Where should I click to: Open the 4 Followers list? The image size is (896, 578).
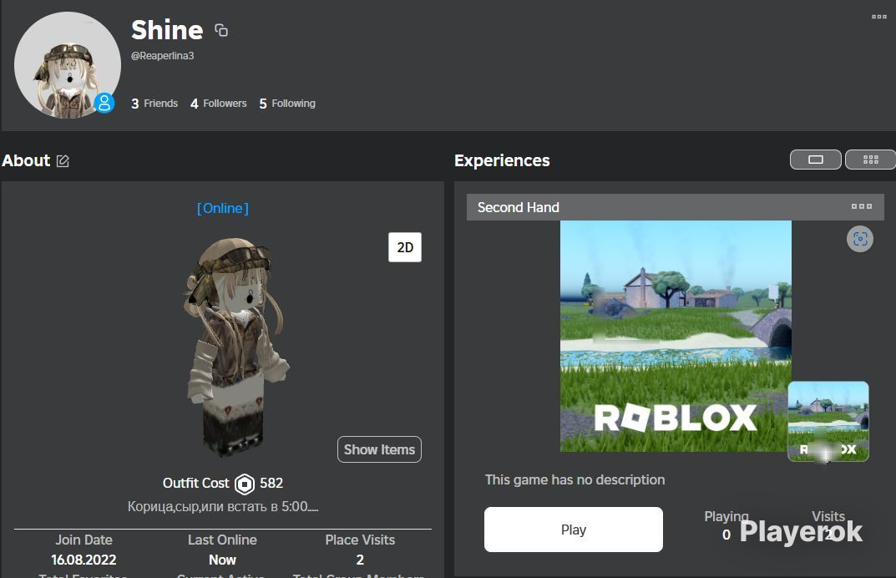pos(218,104)
